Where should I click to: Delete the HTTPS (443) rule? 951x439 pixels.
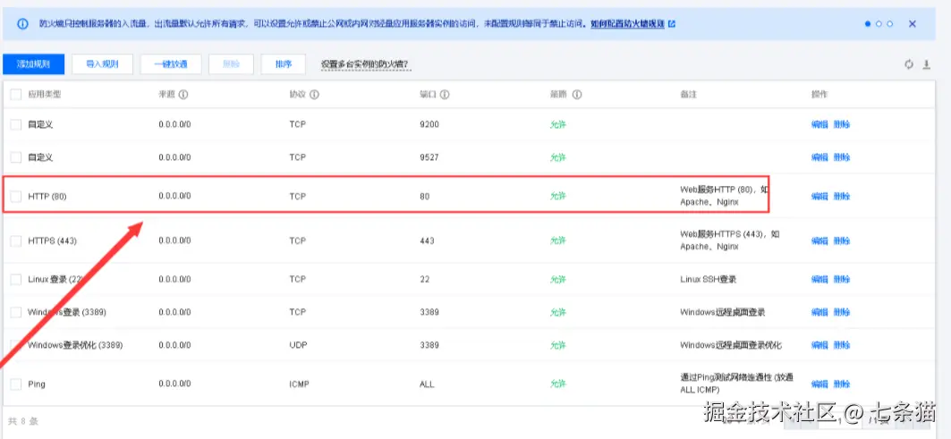pos(841,241)
